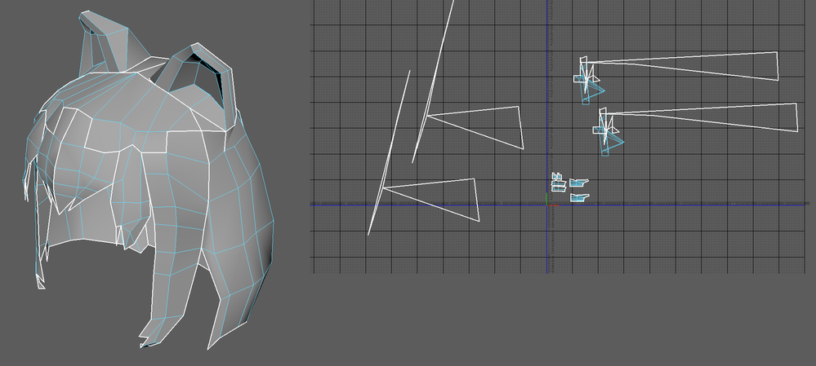Select lowest trapezoid UV shell crossing horizontal axis

pyautogui.click(x=431, y=200)
